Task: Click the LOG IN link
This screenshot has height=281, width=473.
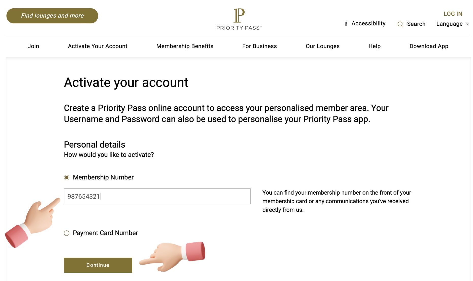Action: point(453,14)
